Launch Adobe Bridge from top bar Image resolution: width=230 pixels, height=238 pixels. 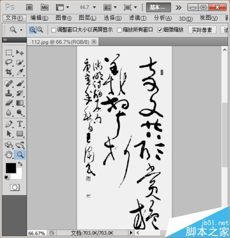[x=29, y=7]
